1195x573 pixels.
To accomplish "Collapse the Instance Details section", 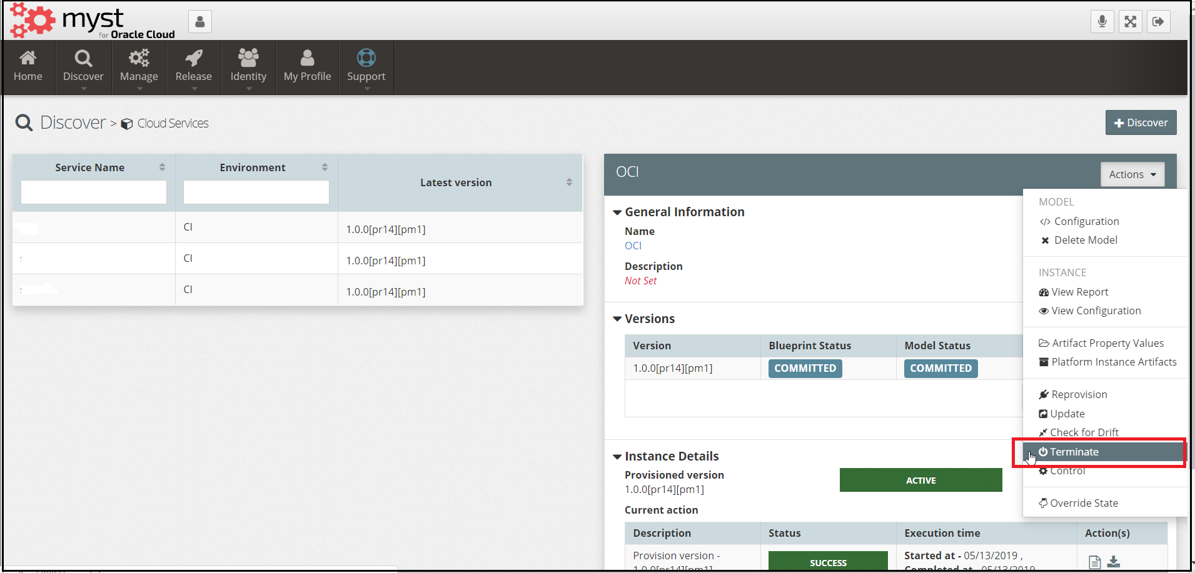I will click(x=617, y=457).
